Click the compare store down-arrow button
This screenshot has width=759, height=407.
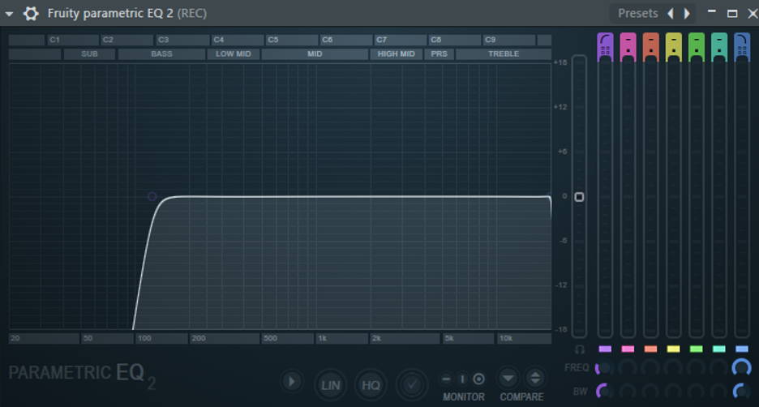pyautogui.click(x=508, y=378)
